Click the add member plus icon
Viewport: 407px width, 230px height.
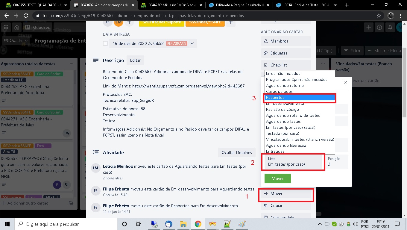129,22
